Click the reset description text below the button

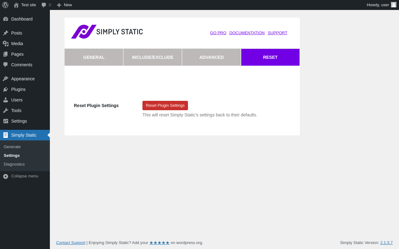click(200, 115)
